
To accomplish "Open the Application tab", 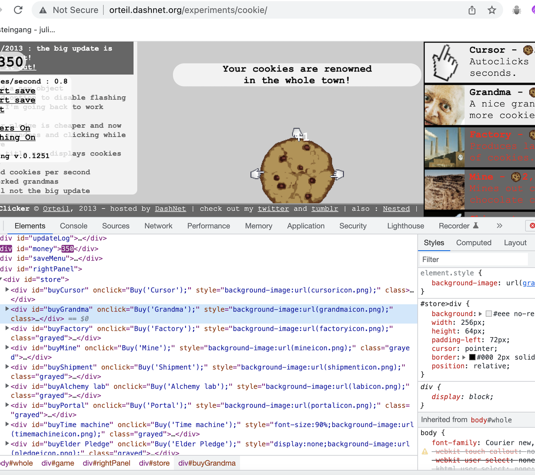I will tap(306, 226).
